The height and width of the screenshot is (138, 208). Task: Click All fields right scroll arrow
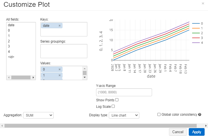(x=33, y=78)
